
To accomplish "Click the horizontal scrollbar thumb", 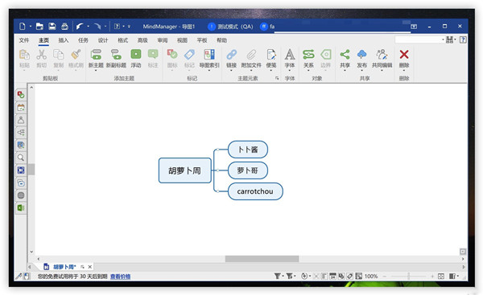I will pos(262,259).
